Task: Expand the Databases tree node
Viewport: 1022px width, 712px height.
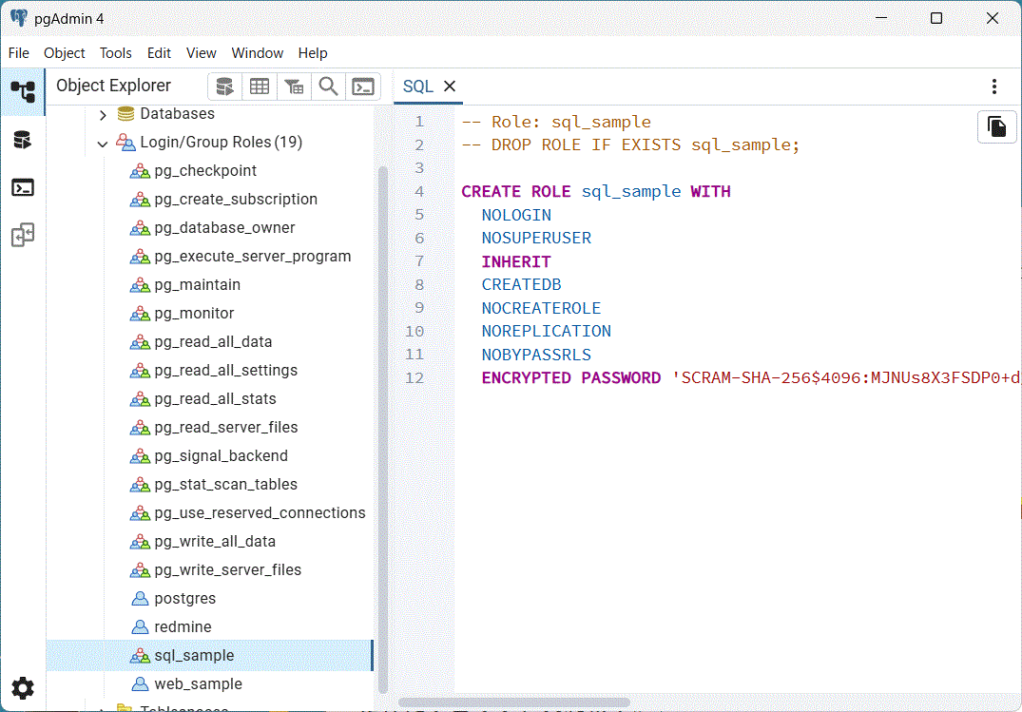Action: tap(103, 114)
